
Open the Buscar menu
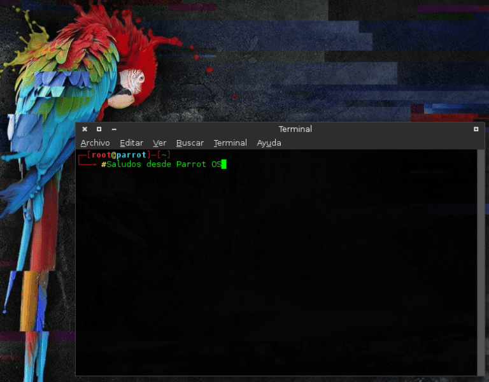[190, 143]
